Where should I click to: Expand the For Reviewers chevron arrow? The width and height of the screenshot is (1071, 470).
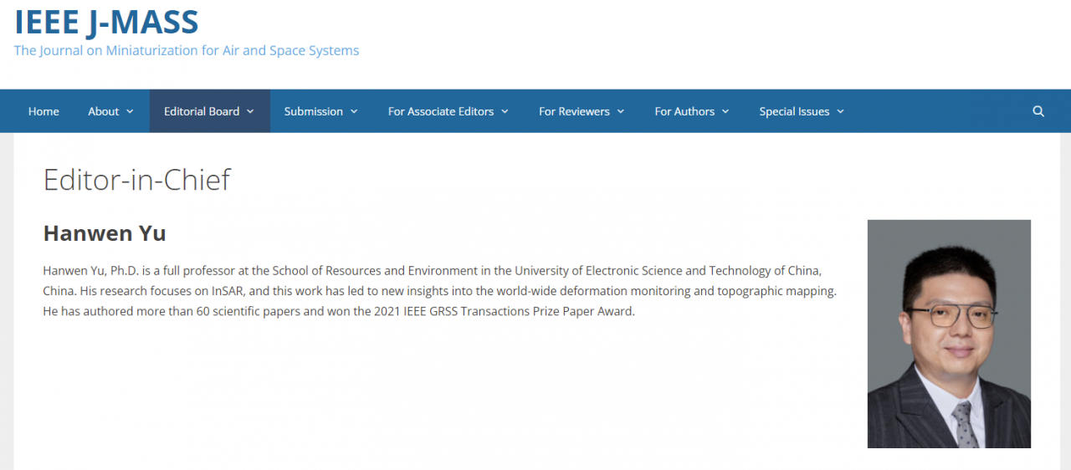click(x=620, y=111)
